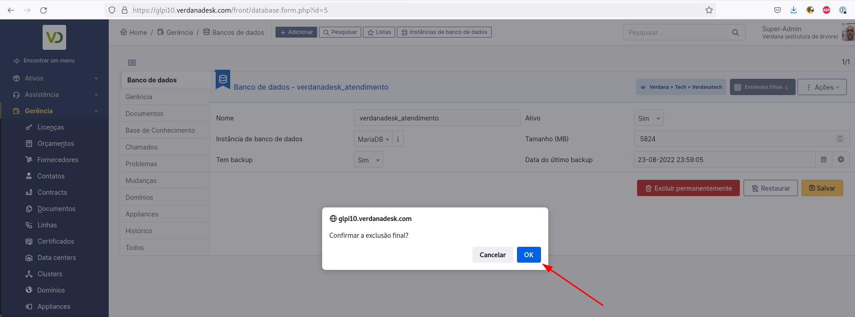Collapse the Gerência sidebar menu
The height and width of the screenshot is (317, 855).
[x=54, y=111]
